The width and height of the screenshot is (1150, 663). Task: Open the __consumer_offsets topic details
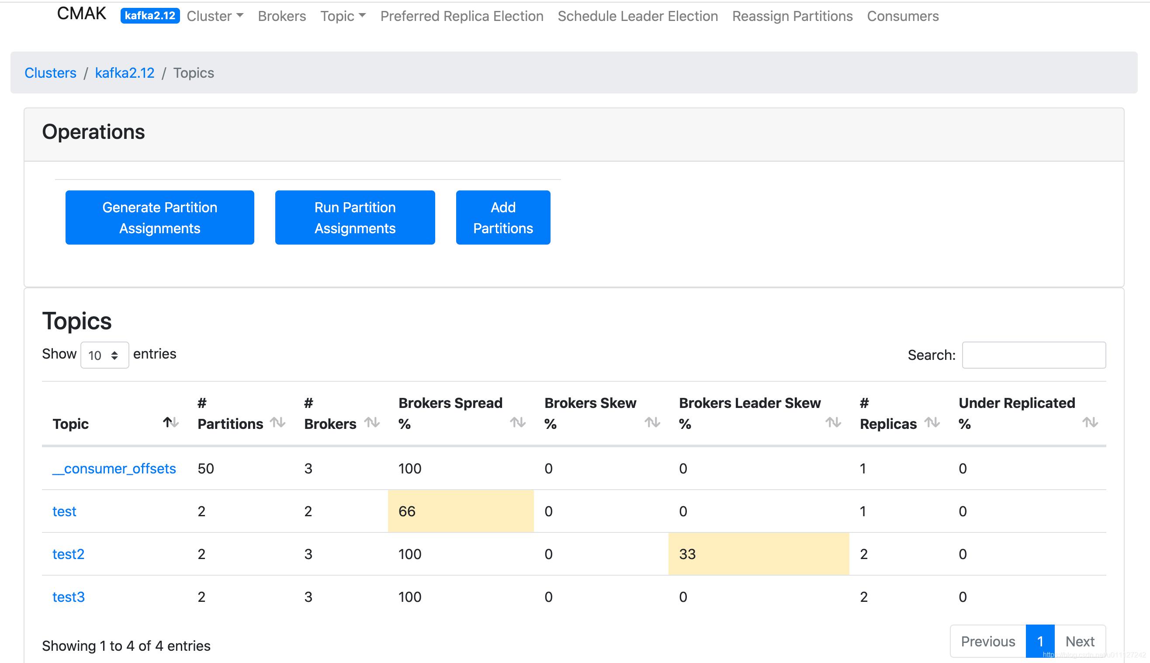[114, 467]
